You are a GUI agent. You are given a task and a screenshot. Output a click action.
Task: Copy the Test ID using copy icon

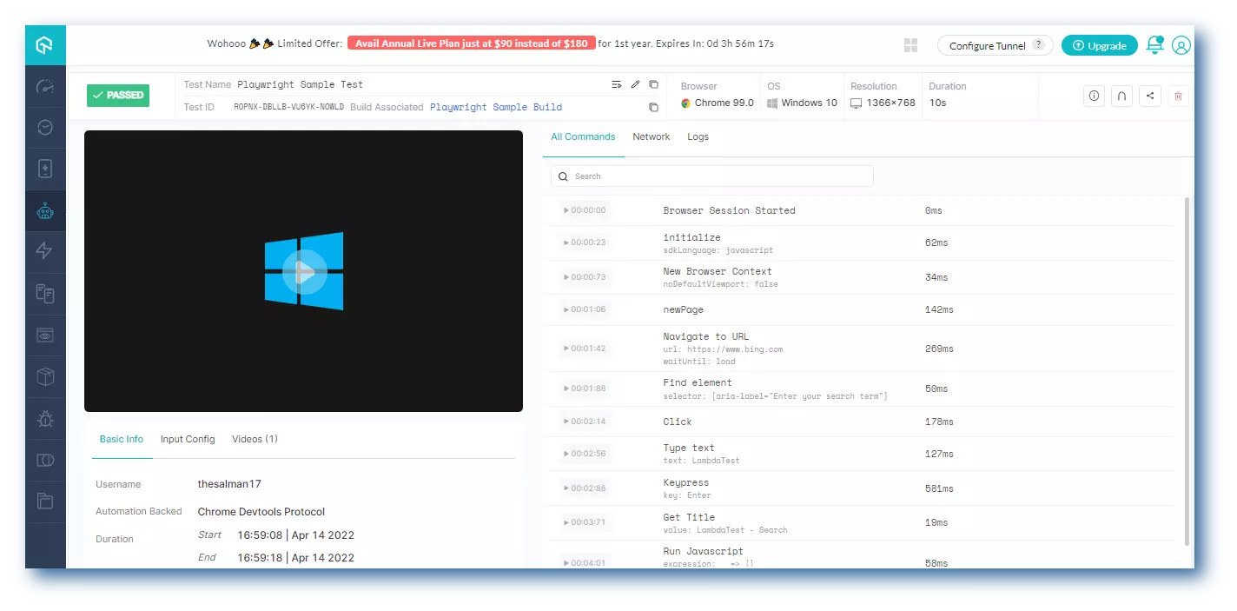[x=654, y=107]
